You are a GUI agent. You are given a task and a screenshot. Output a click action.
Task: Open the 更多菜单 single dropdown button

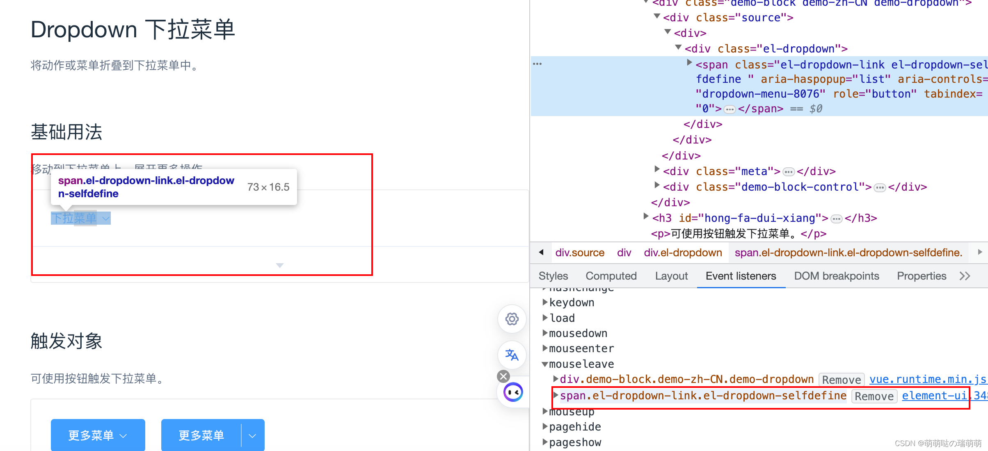tap(98, 435)
